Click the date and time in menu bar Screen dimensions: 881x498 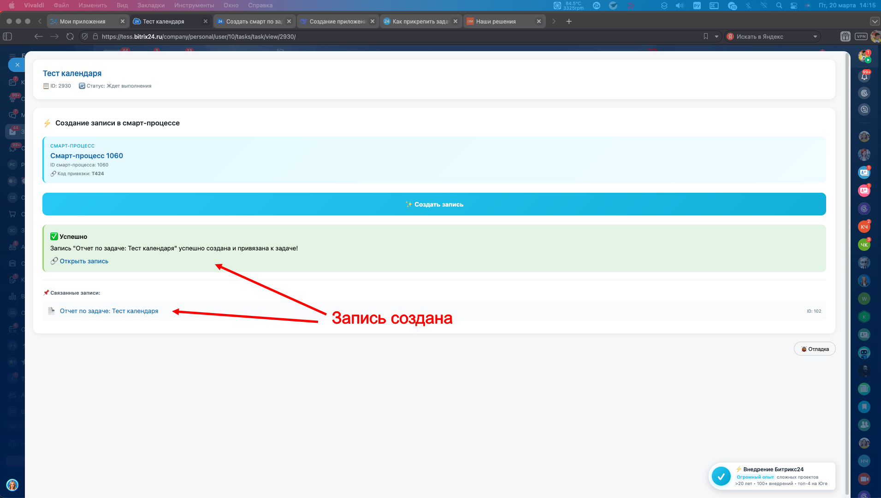tap(847, 6)
